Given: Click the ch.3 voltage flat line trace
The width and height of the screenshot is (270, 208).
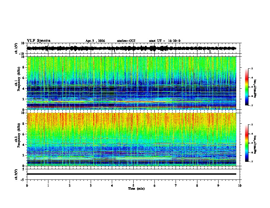Looking at the screenshot, I should point(132,174).
